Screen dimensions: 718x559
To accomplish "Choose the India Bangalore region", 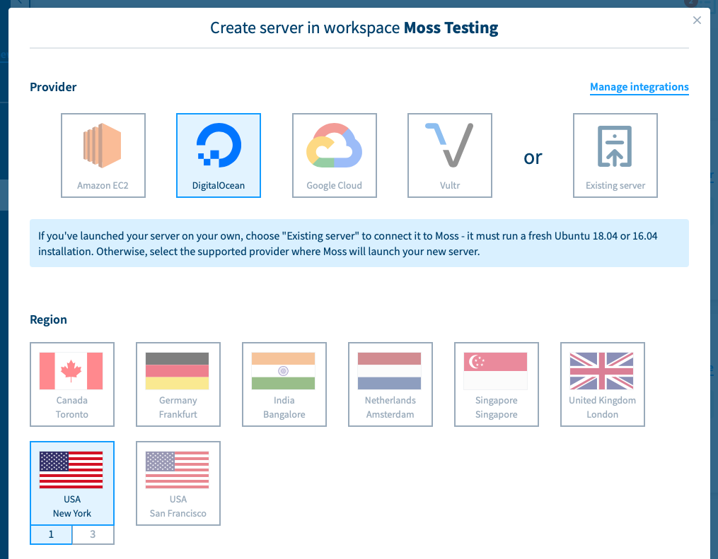I will (x=284, y=384).
